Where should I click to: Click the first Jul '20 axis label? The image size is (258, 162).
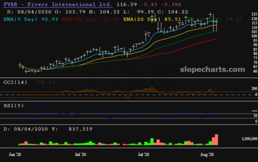tap(81, 154)
